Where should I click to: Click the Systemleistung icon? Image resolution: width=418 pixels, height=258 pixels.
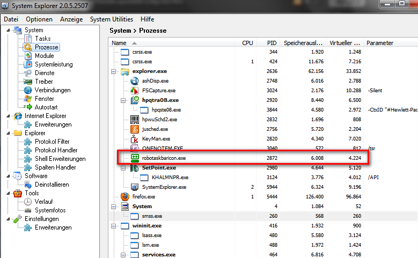(28, 64)
